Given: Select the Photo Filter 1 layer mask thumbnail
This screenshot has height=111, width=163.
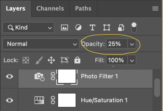Looking at the screenshot, I should point(67,76).
